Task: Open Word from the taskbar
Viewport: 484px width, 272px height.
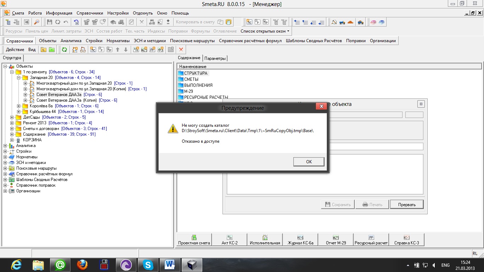Action: pyautogui.click(x=170, y=265)
